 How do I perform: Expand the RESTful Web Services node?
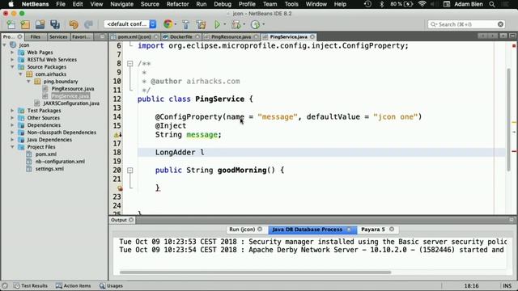[13, 59]
